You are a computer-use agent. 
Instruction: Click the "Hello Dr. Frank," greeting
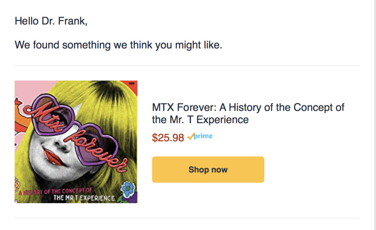pos(51,21)
